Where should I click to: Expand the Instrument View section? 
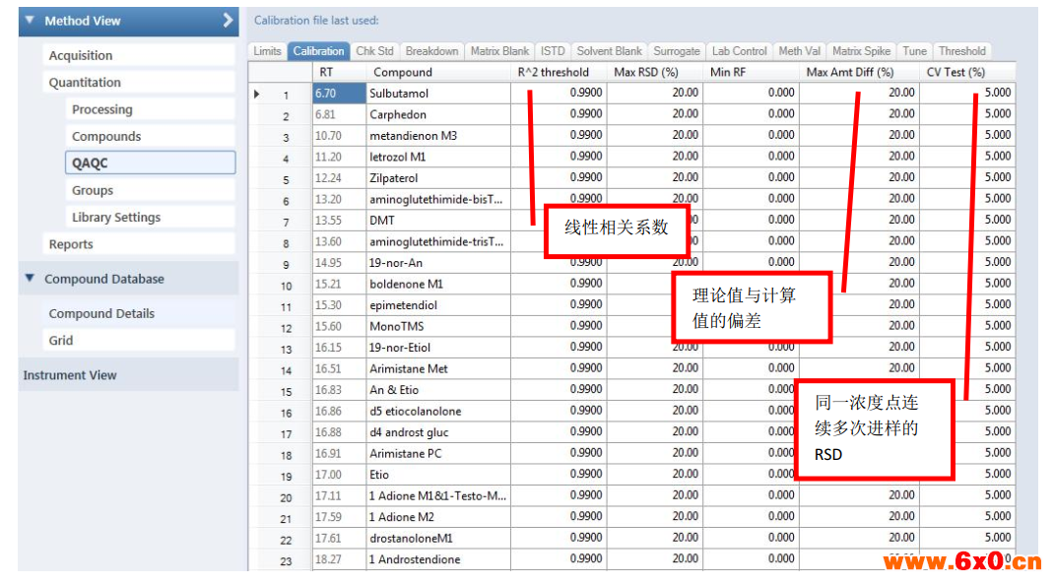click(x=70, y=375)
